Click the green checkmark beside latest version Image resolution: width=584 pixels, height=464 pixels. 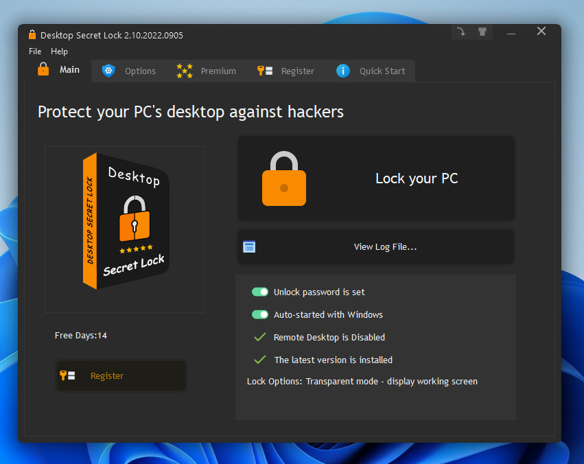(260, 360)
